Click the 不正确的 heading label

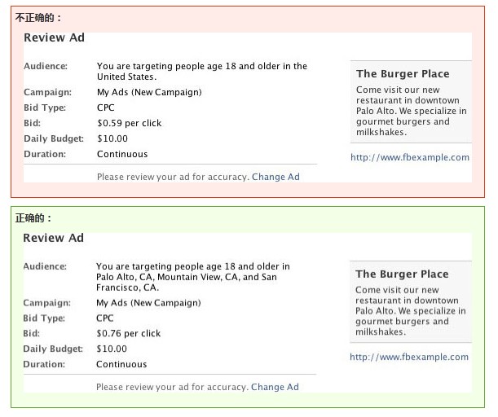[37, 18]
